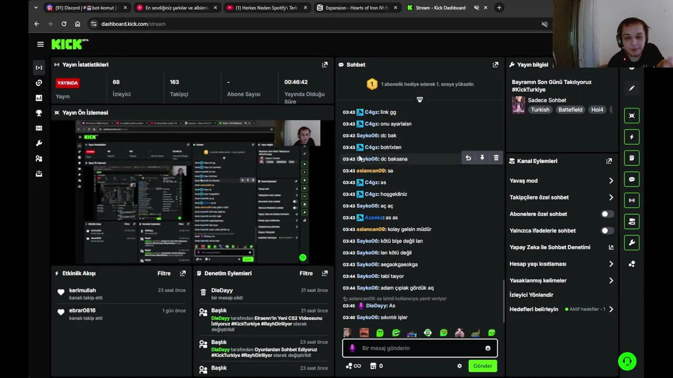Open the wrench settings icon in left sidebar
The width and height of the screenshot is (673, 378).
39,143
